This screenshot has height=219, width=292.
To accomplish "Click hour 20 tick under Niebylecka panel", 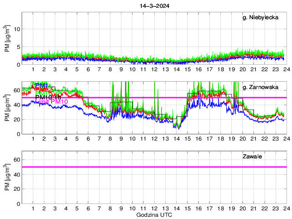I will [242, 69].
